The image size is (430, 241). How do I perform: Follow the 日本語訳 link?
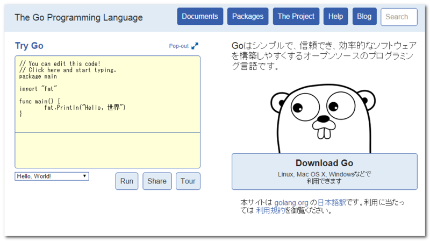pos(332,203)
